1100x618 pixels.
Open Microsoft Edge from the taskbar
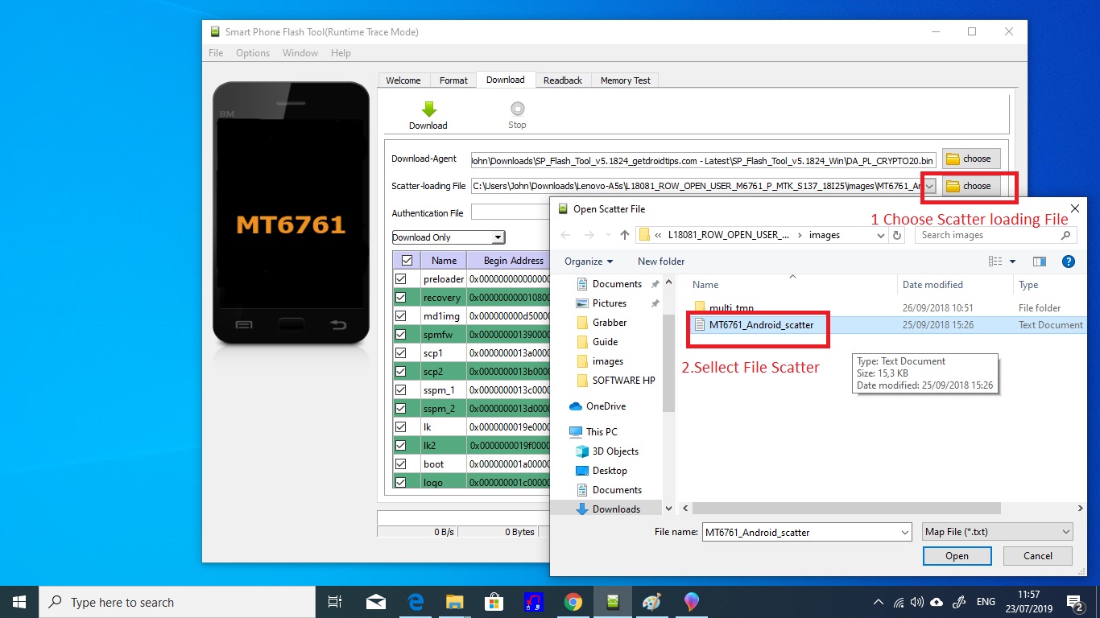coord(416,602)
